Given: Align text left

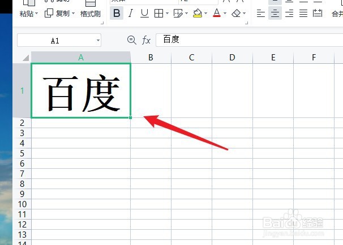Looking at the screenshot, I should pos(261,14).
